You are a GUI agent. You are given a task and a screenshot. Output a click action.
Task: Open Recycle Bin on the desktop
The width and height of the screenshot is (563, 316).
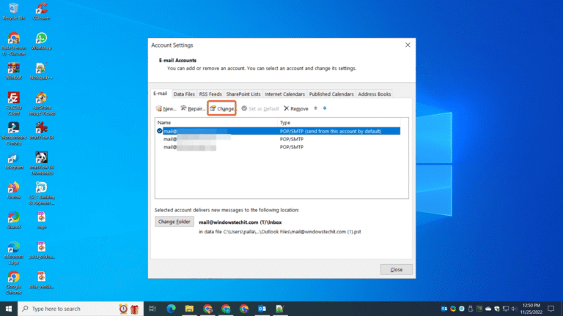14,11
